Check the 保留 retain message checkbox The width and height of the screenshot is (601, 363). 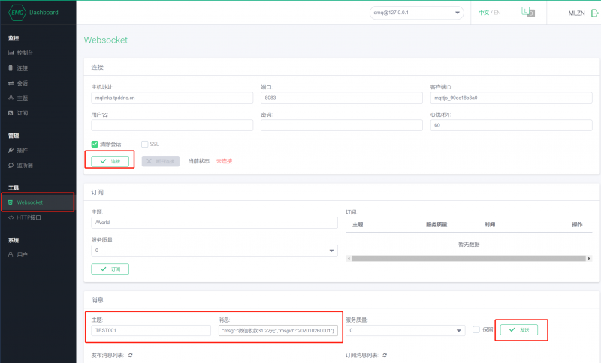coord(476,329)
